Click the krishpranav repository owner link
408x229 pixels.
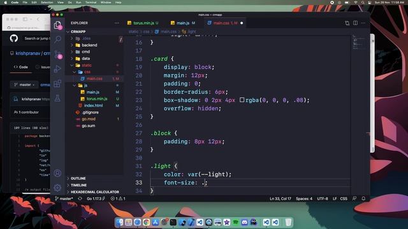point(28,53)
